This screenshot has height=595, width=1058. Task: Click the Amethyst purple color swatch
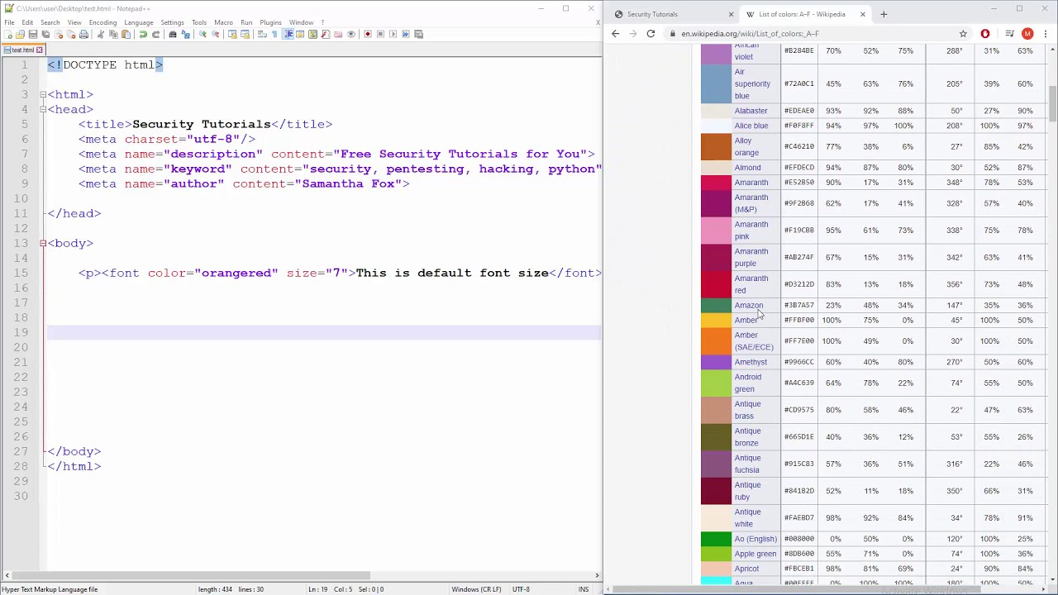click(716, 362)
